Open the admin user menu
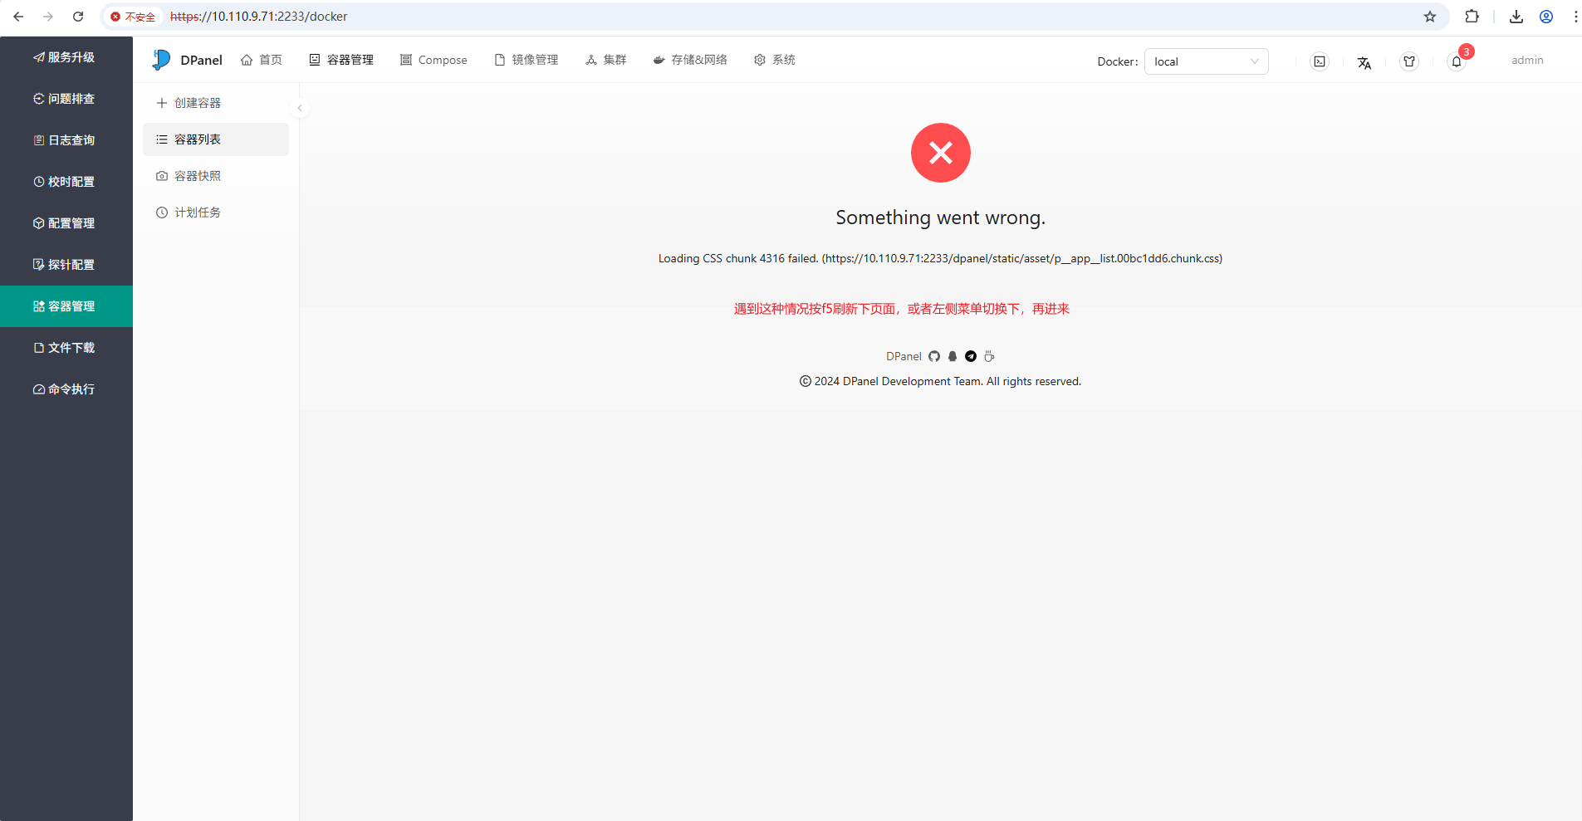 (x=1526, y=61)
